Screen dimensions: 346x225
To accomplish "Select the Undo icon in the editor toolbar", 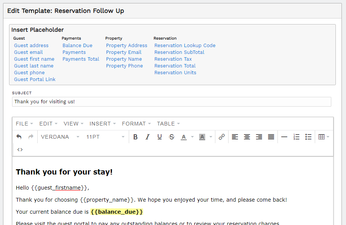I will (x=19, y=137).
